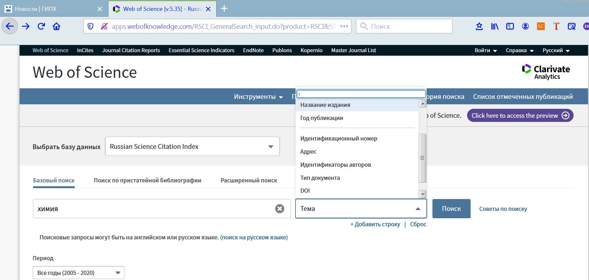The width and height of the screenshot is (589, 280).
Task: Click the химия search input field
Action: click(154, 209)
